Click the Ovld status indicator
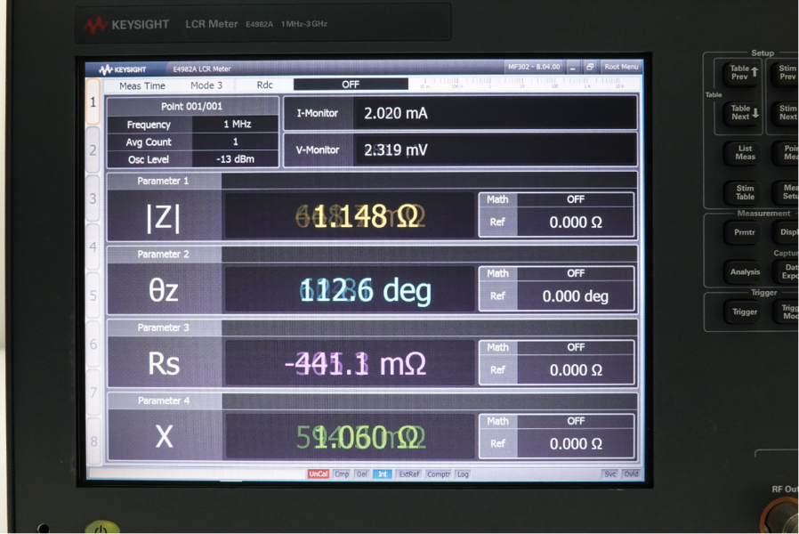The height and width of the screenshot is (534, 799). [x=630, y=474]
